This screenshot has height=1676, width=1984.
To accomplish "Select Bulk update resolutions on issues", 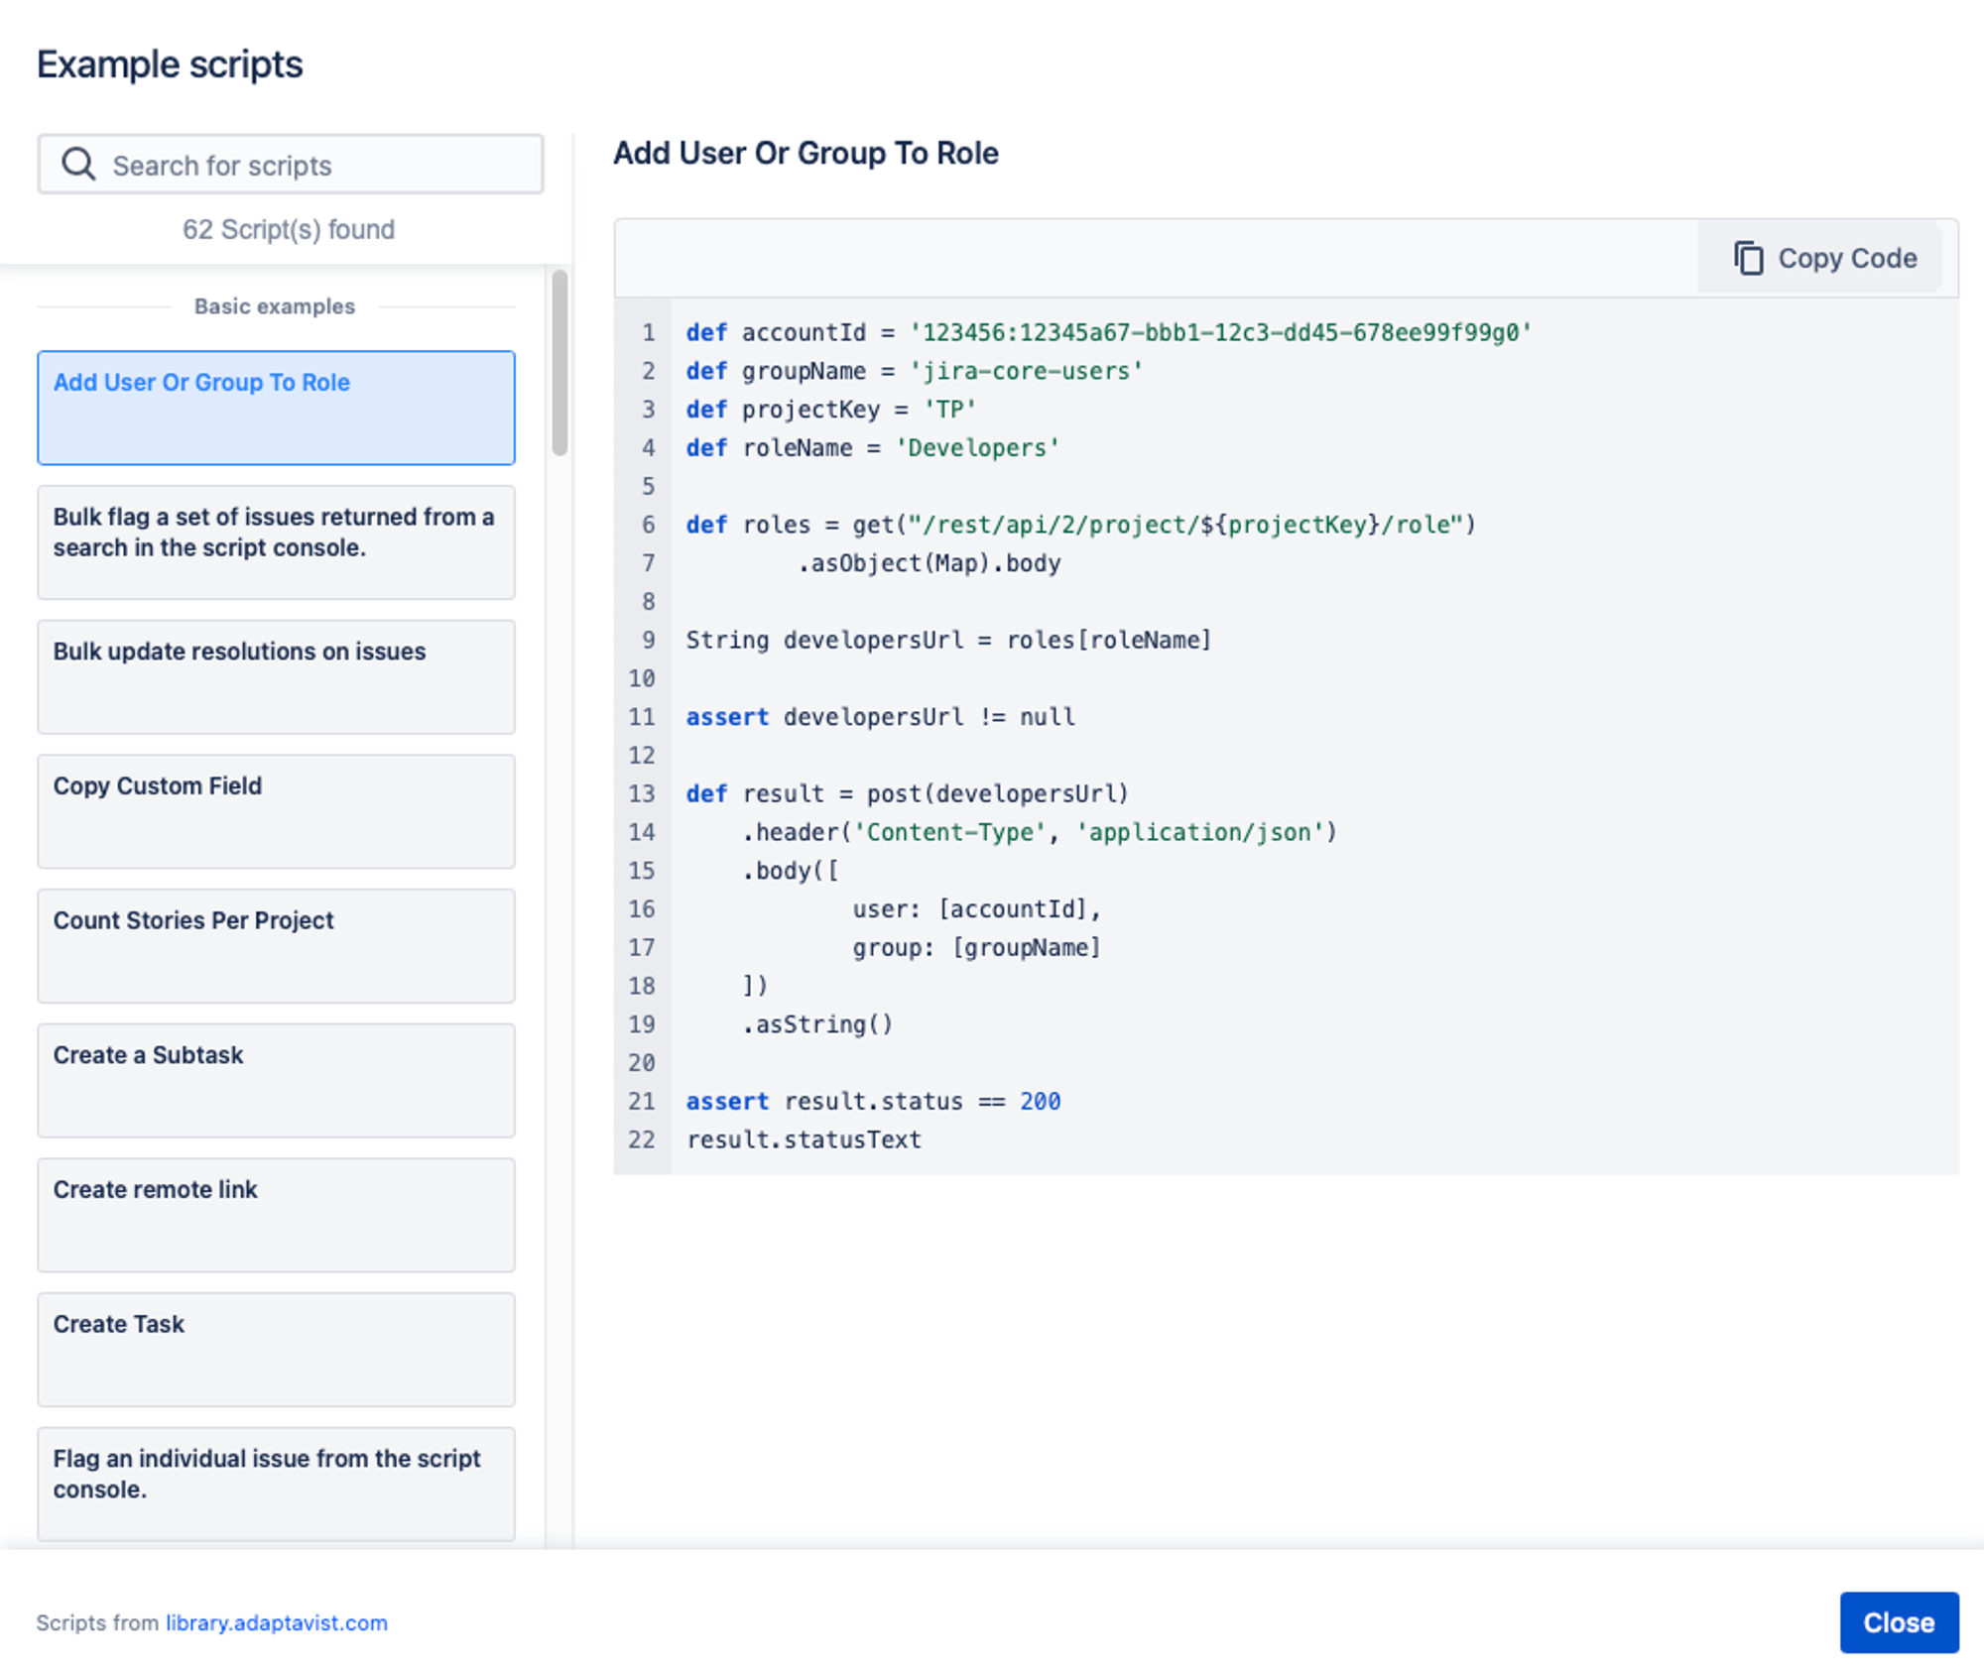I will point(276,676).
